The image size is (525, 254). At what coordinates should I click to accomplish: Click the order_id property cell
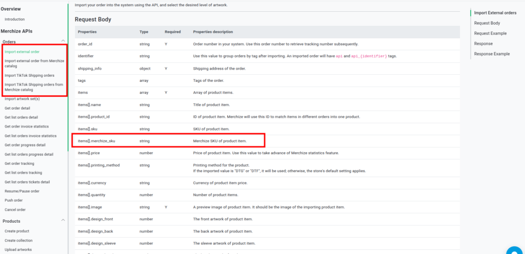click(85, 44)
